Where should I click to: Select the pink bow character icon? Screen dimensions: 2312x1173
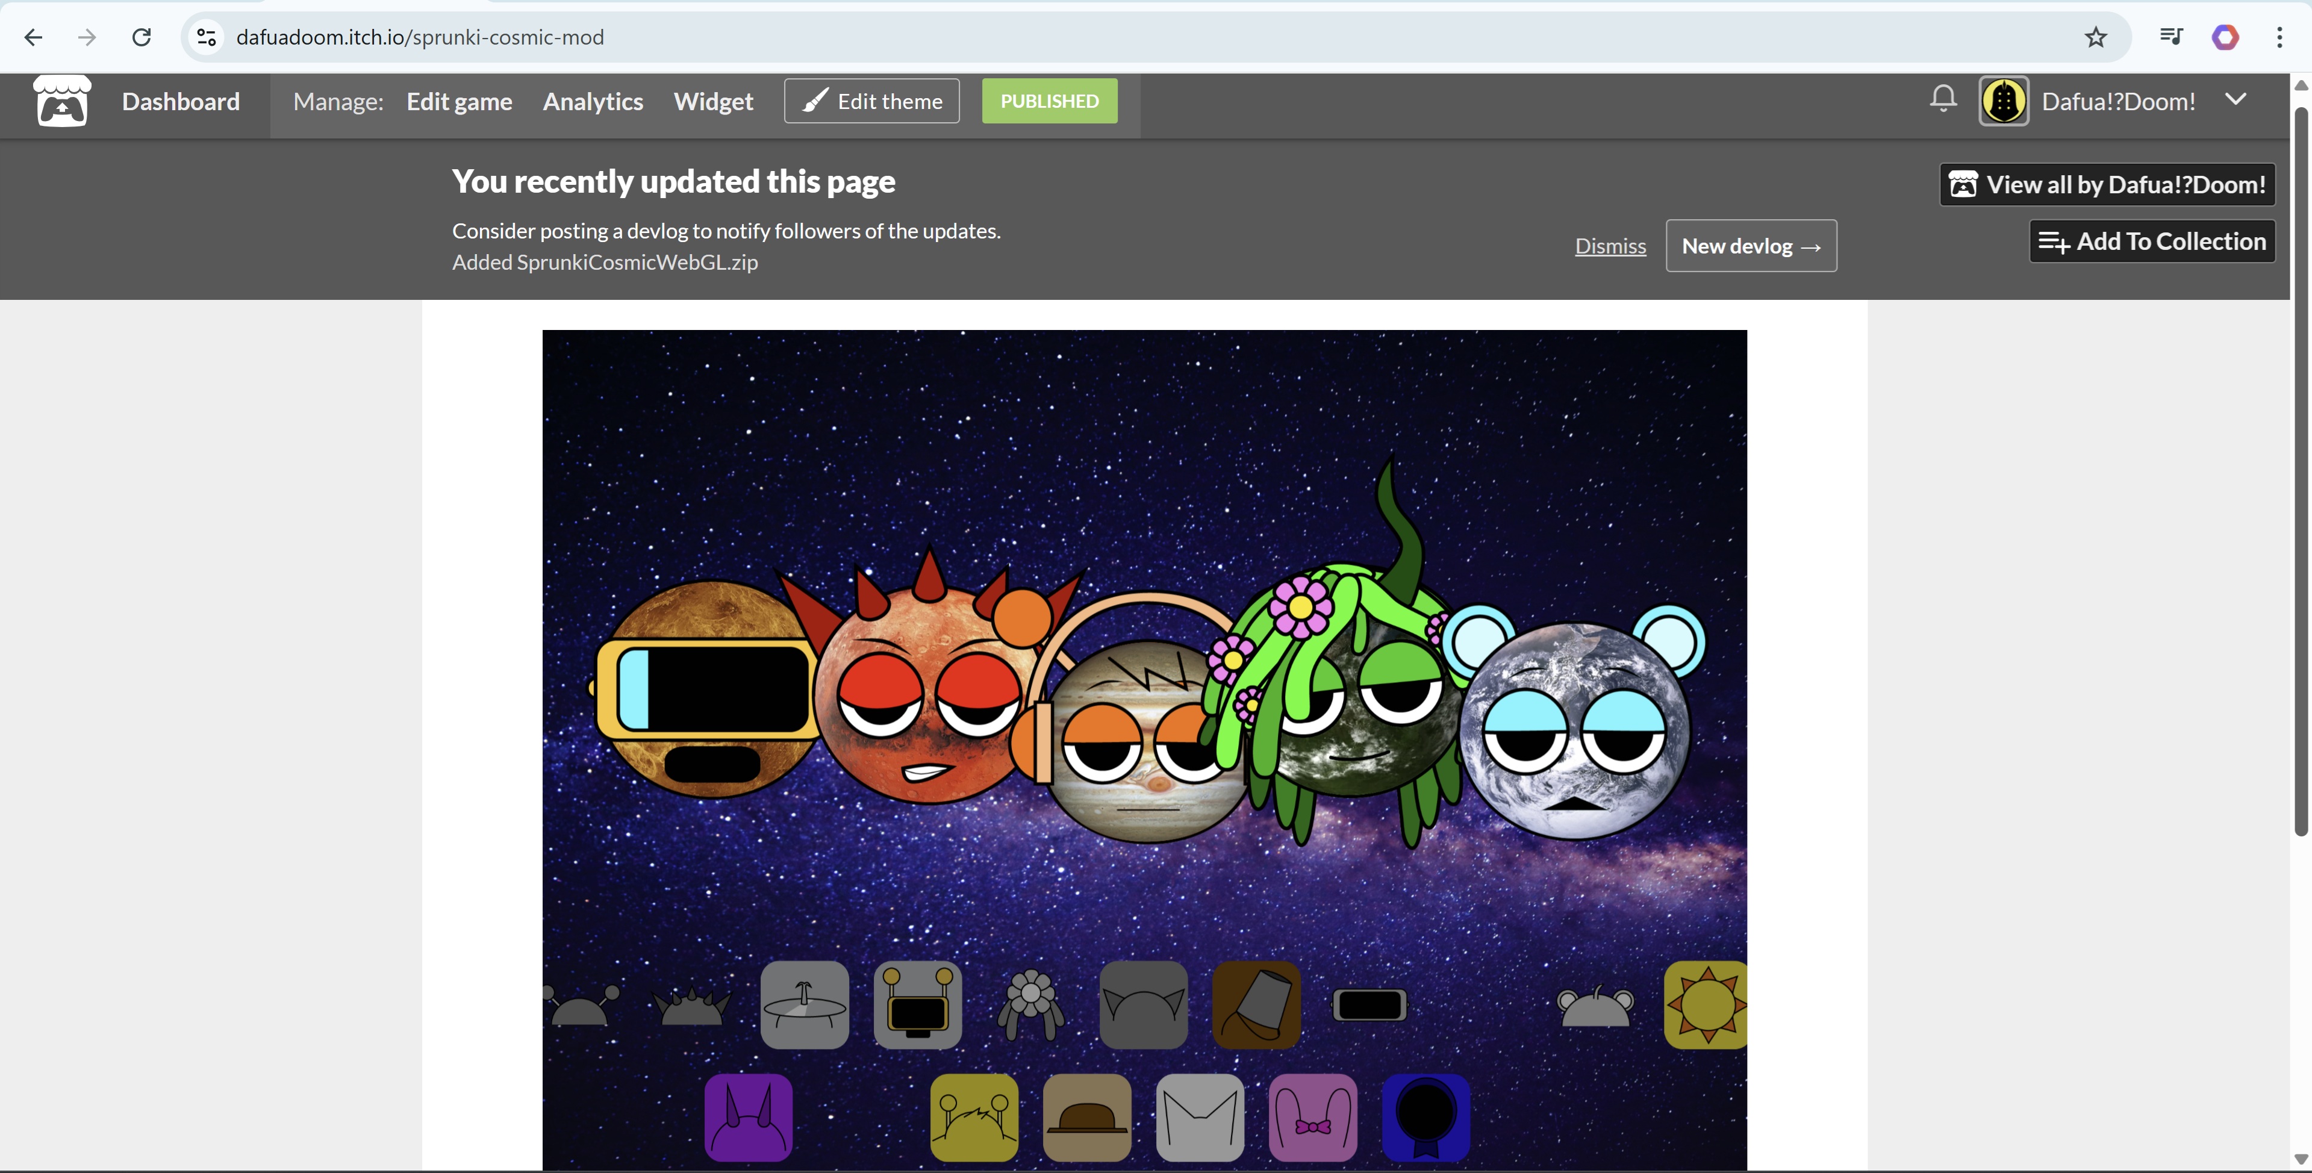(1314, 1118)
